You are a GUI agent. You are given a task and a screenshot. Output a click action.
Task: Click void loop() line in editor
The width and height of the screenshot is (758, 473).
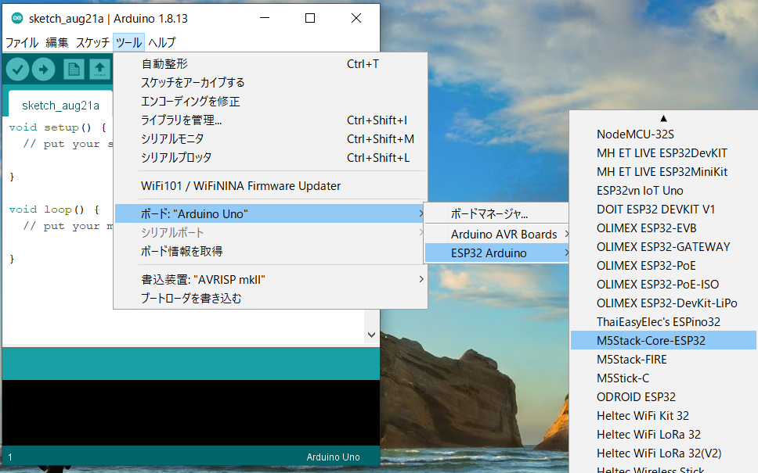[x=54, y=210]
